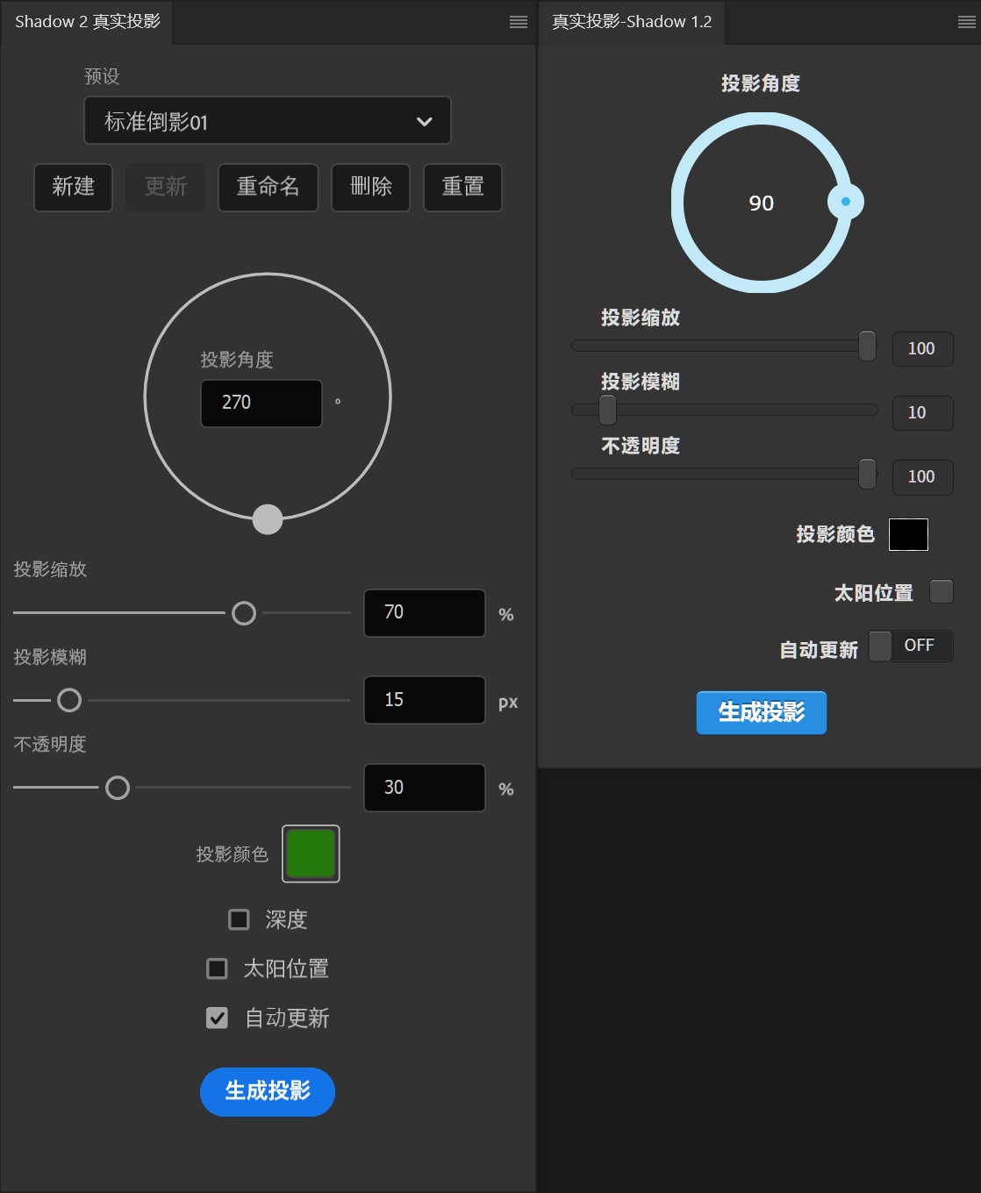Viewport: 981px width, 1193px height.
Task: Uncheck the 自动更新 checkbox
Action: click(x=217, y=1018)
